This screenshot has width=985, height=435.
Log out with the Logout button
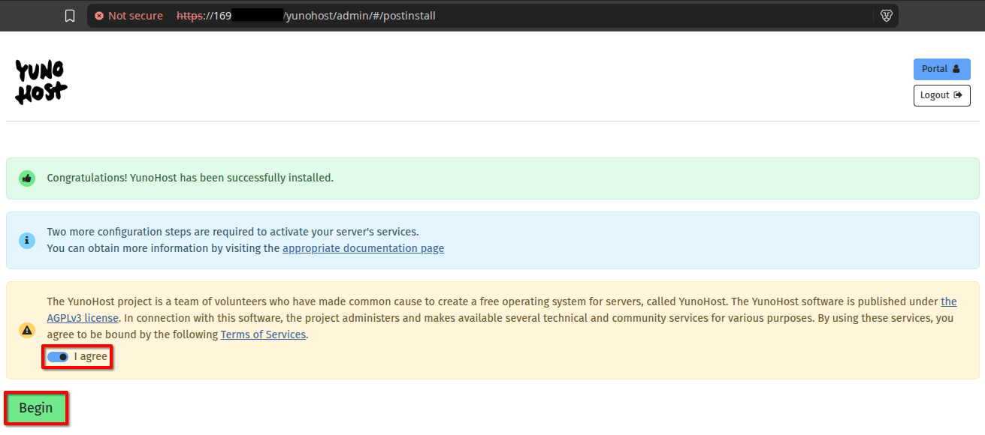[x=941, y=95]
